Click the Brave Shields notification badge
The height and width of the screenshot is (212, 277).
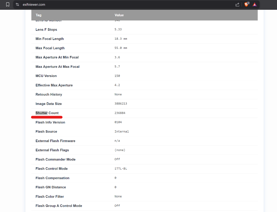pos(248,3)
